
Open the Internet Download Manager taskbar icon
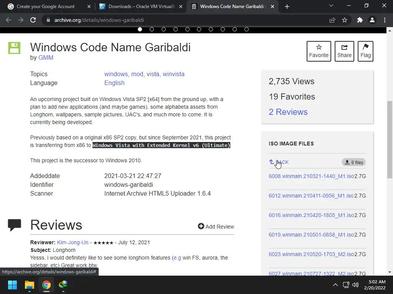click(x=63, y=285)
